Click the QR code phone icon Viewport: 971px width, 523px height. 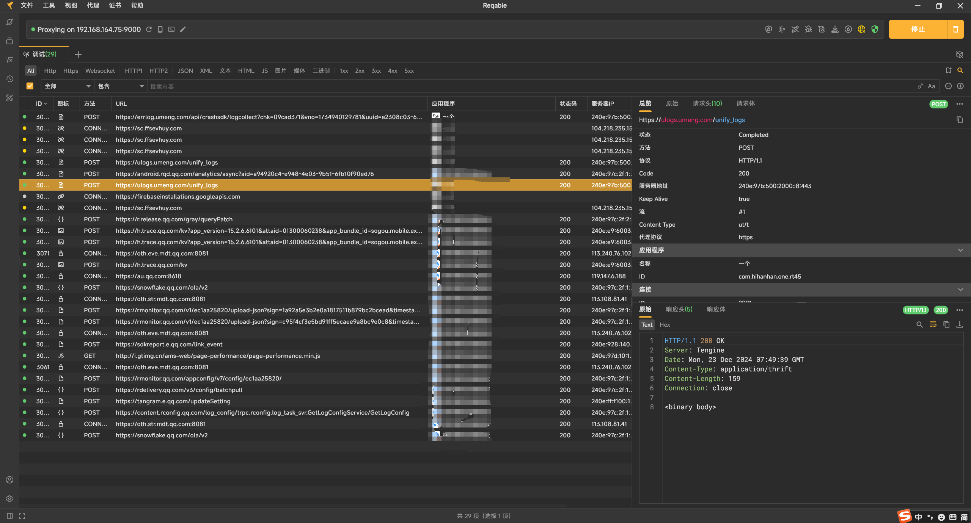(x=160, y=29)
